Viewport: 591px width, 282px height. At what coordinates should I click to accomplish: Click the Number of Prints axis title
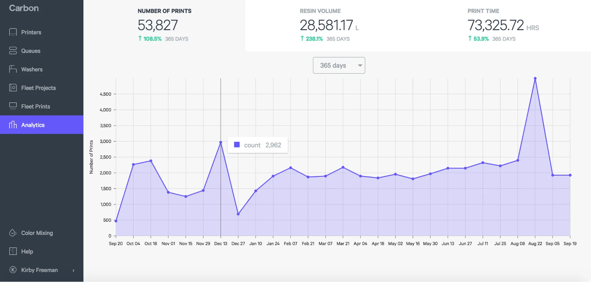91,157
